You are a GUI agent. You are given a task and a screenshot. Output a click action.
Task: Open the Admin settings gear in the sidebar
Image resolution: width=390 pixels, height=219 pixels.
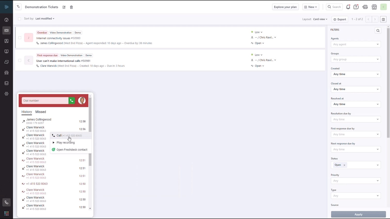6,94
